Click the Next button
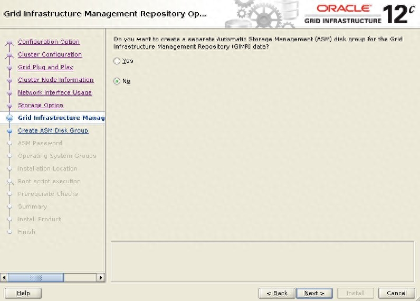Image resolution: width=420 pixels, height=301 pixels. pyautogui.click(x=314, y=293)
